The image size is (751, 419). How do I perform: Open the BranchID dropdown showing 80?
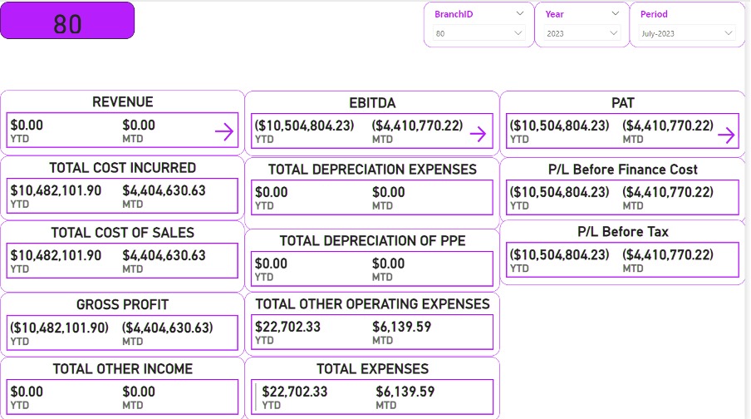point(479,33)
